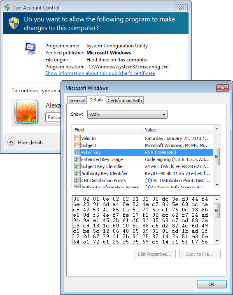Image resolution: width=233 pixels, height=295 pixels.
Task: Click the OK button
Action: coord(212,284)
